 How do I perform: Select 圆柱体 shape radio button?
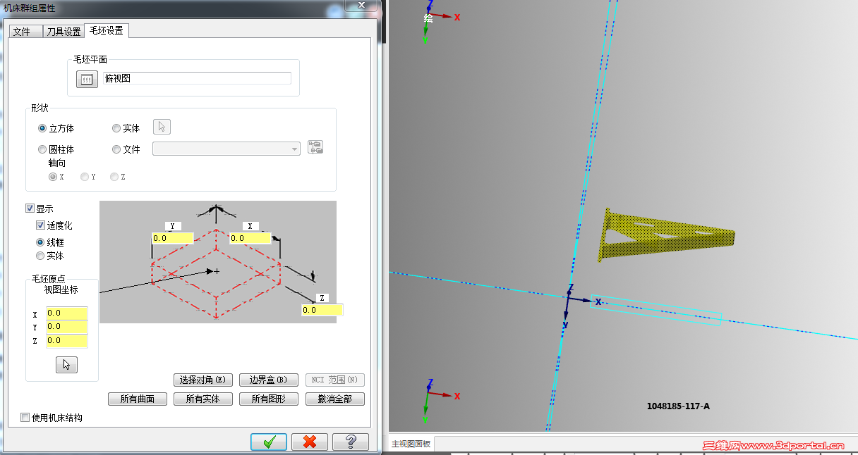(x=42, y=149)
